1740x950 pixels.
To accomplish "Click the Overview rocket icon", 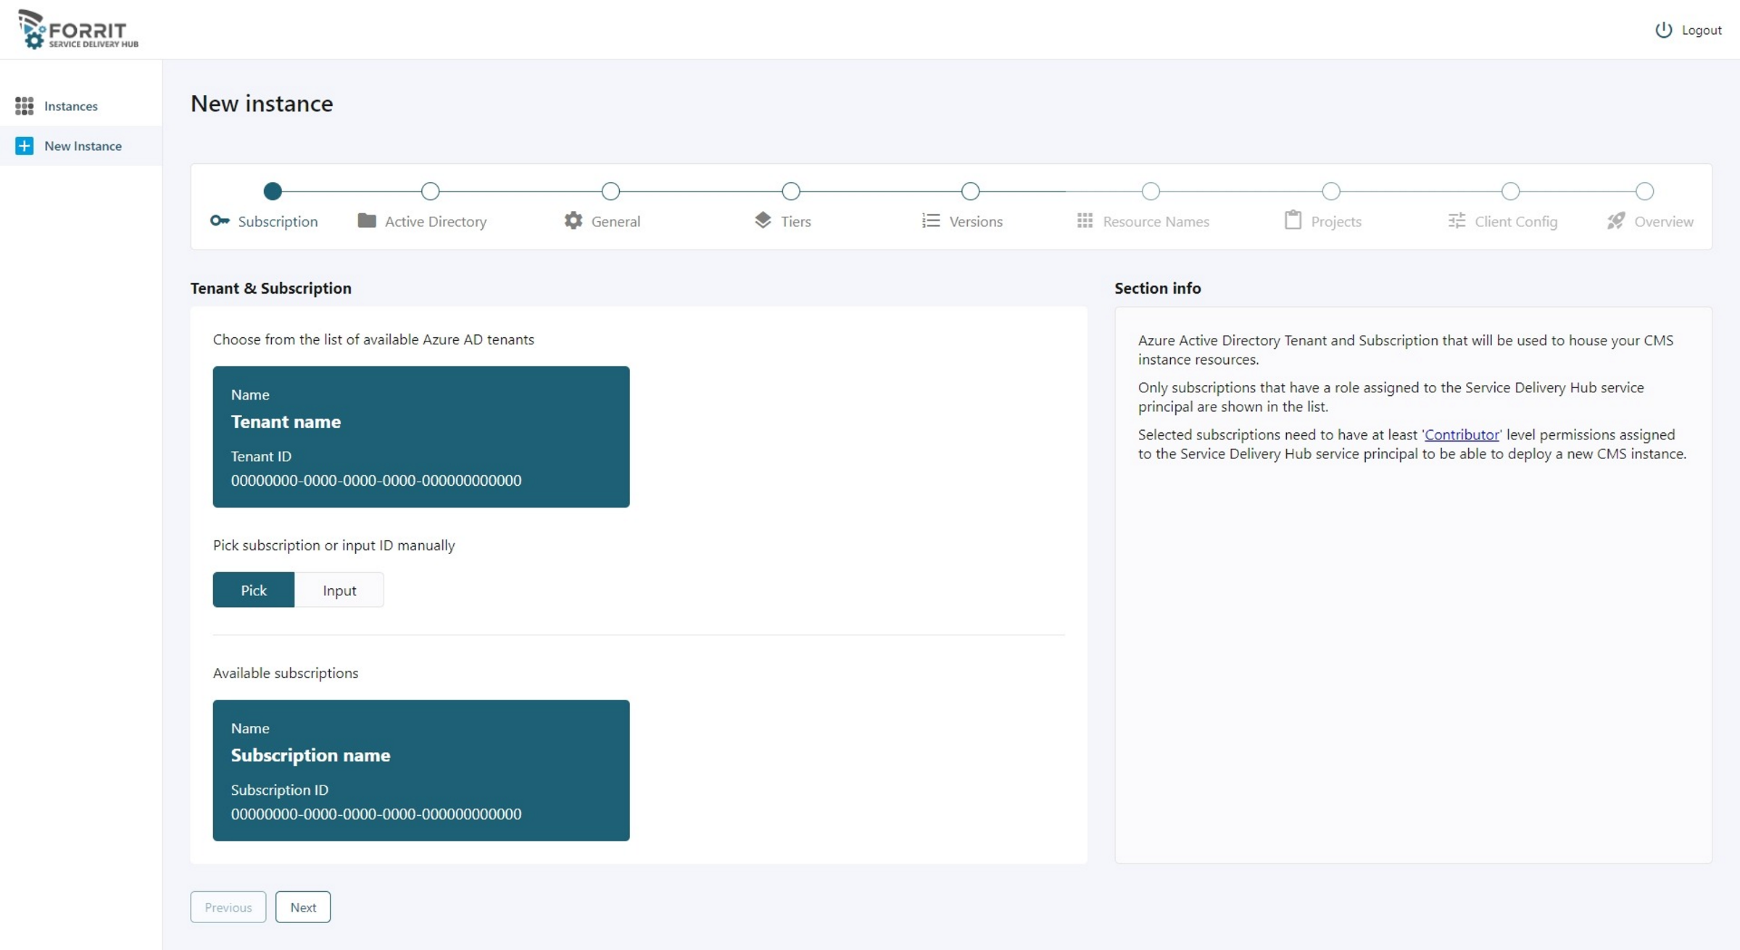I will [1616, 220].
